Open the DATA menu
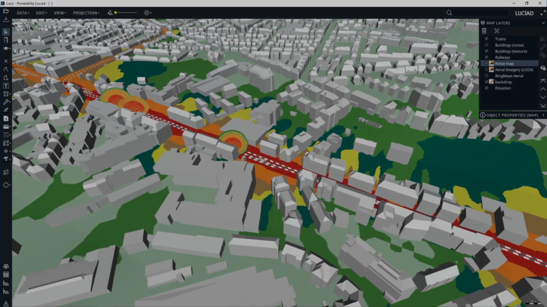 (x=22, y=13)
